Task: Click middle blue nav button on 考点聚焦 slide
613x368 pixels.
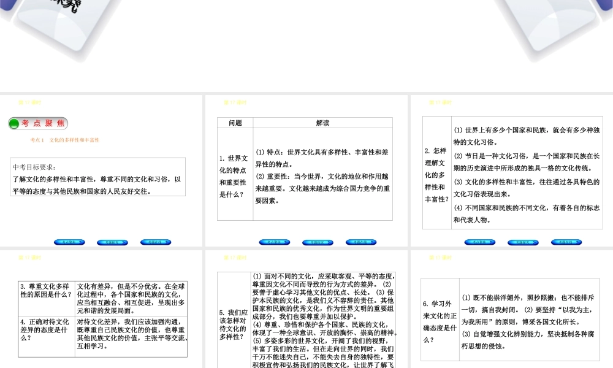Action: coord(113,242)
